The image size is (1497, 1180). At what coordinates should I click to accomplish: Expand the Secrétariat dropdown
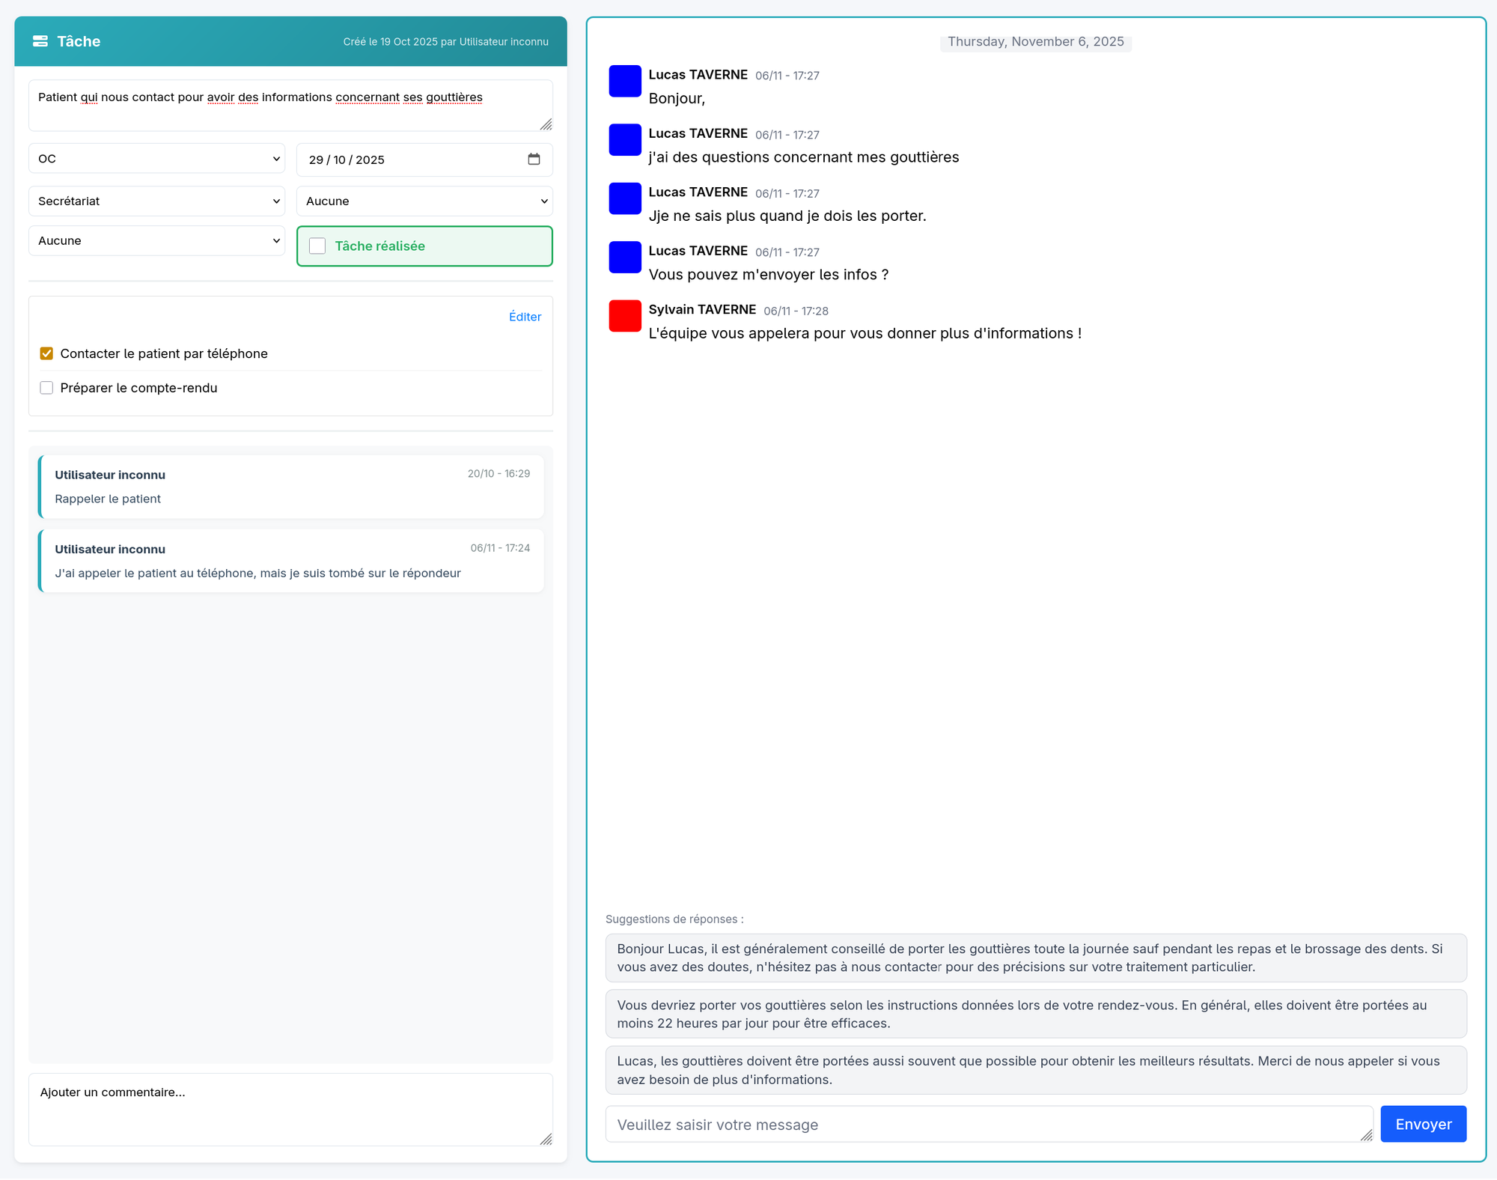point(156,201)
